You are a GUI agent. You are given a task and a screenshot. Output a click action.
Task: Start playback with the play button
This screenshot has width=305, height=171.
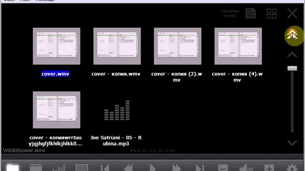(152, 168)
